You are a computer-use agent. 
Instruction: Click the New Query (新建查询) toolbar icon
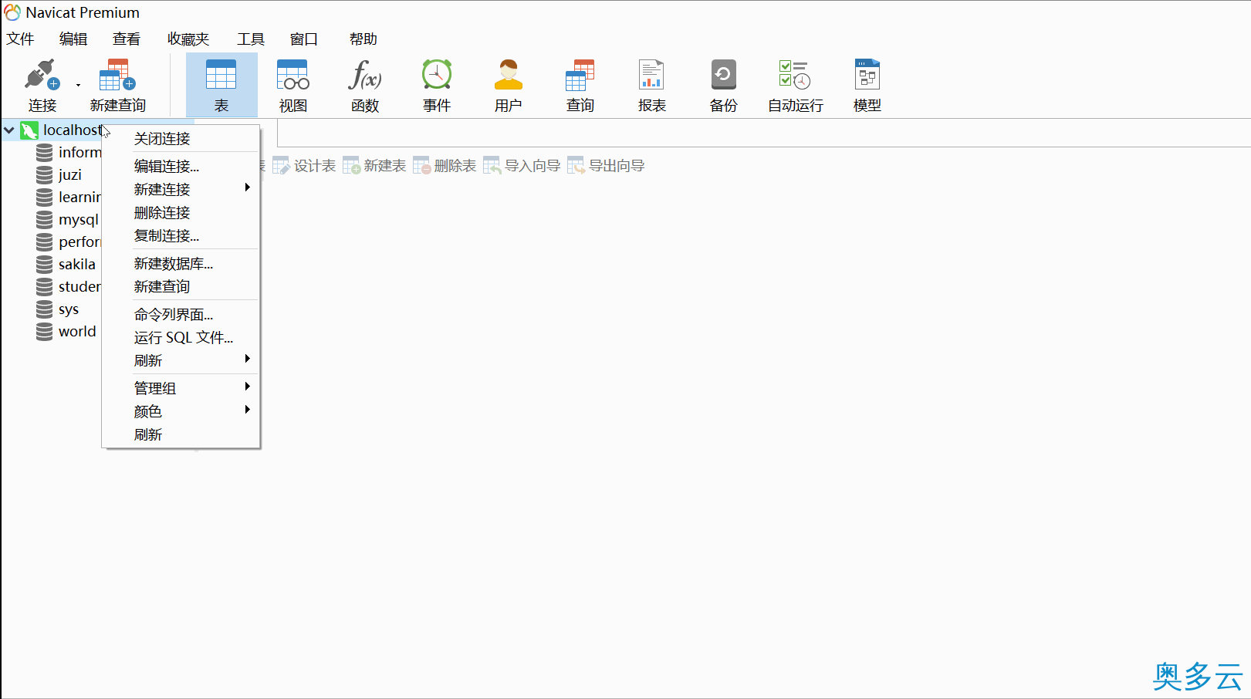tap(117, 76)
